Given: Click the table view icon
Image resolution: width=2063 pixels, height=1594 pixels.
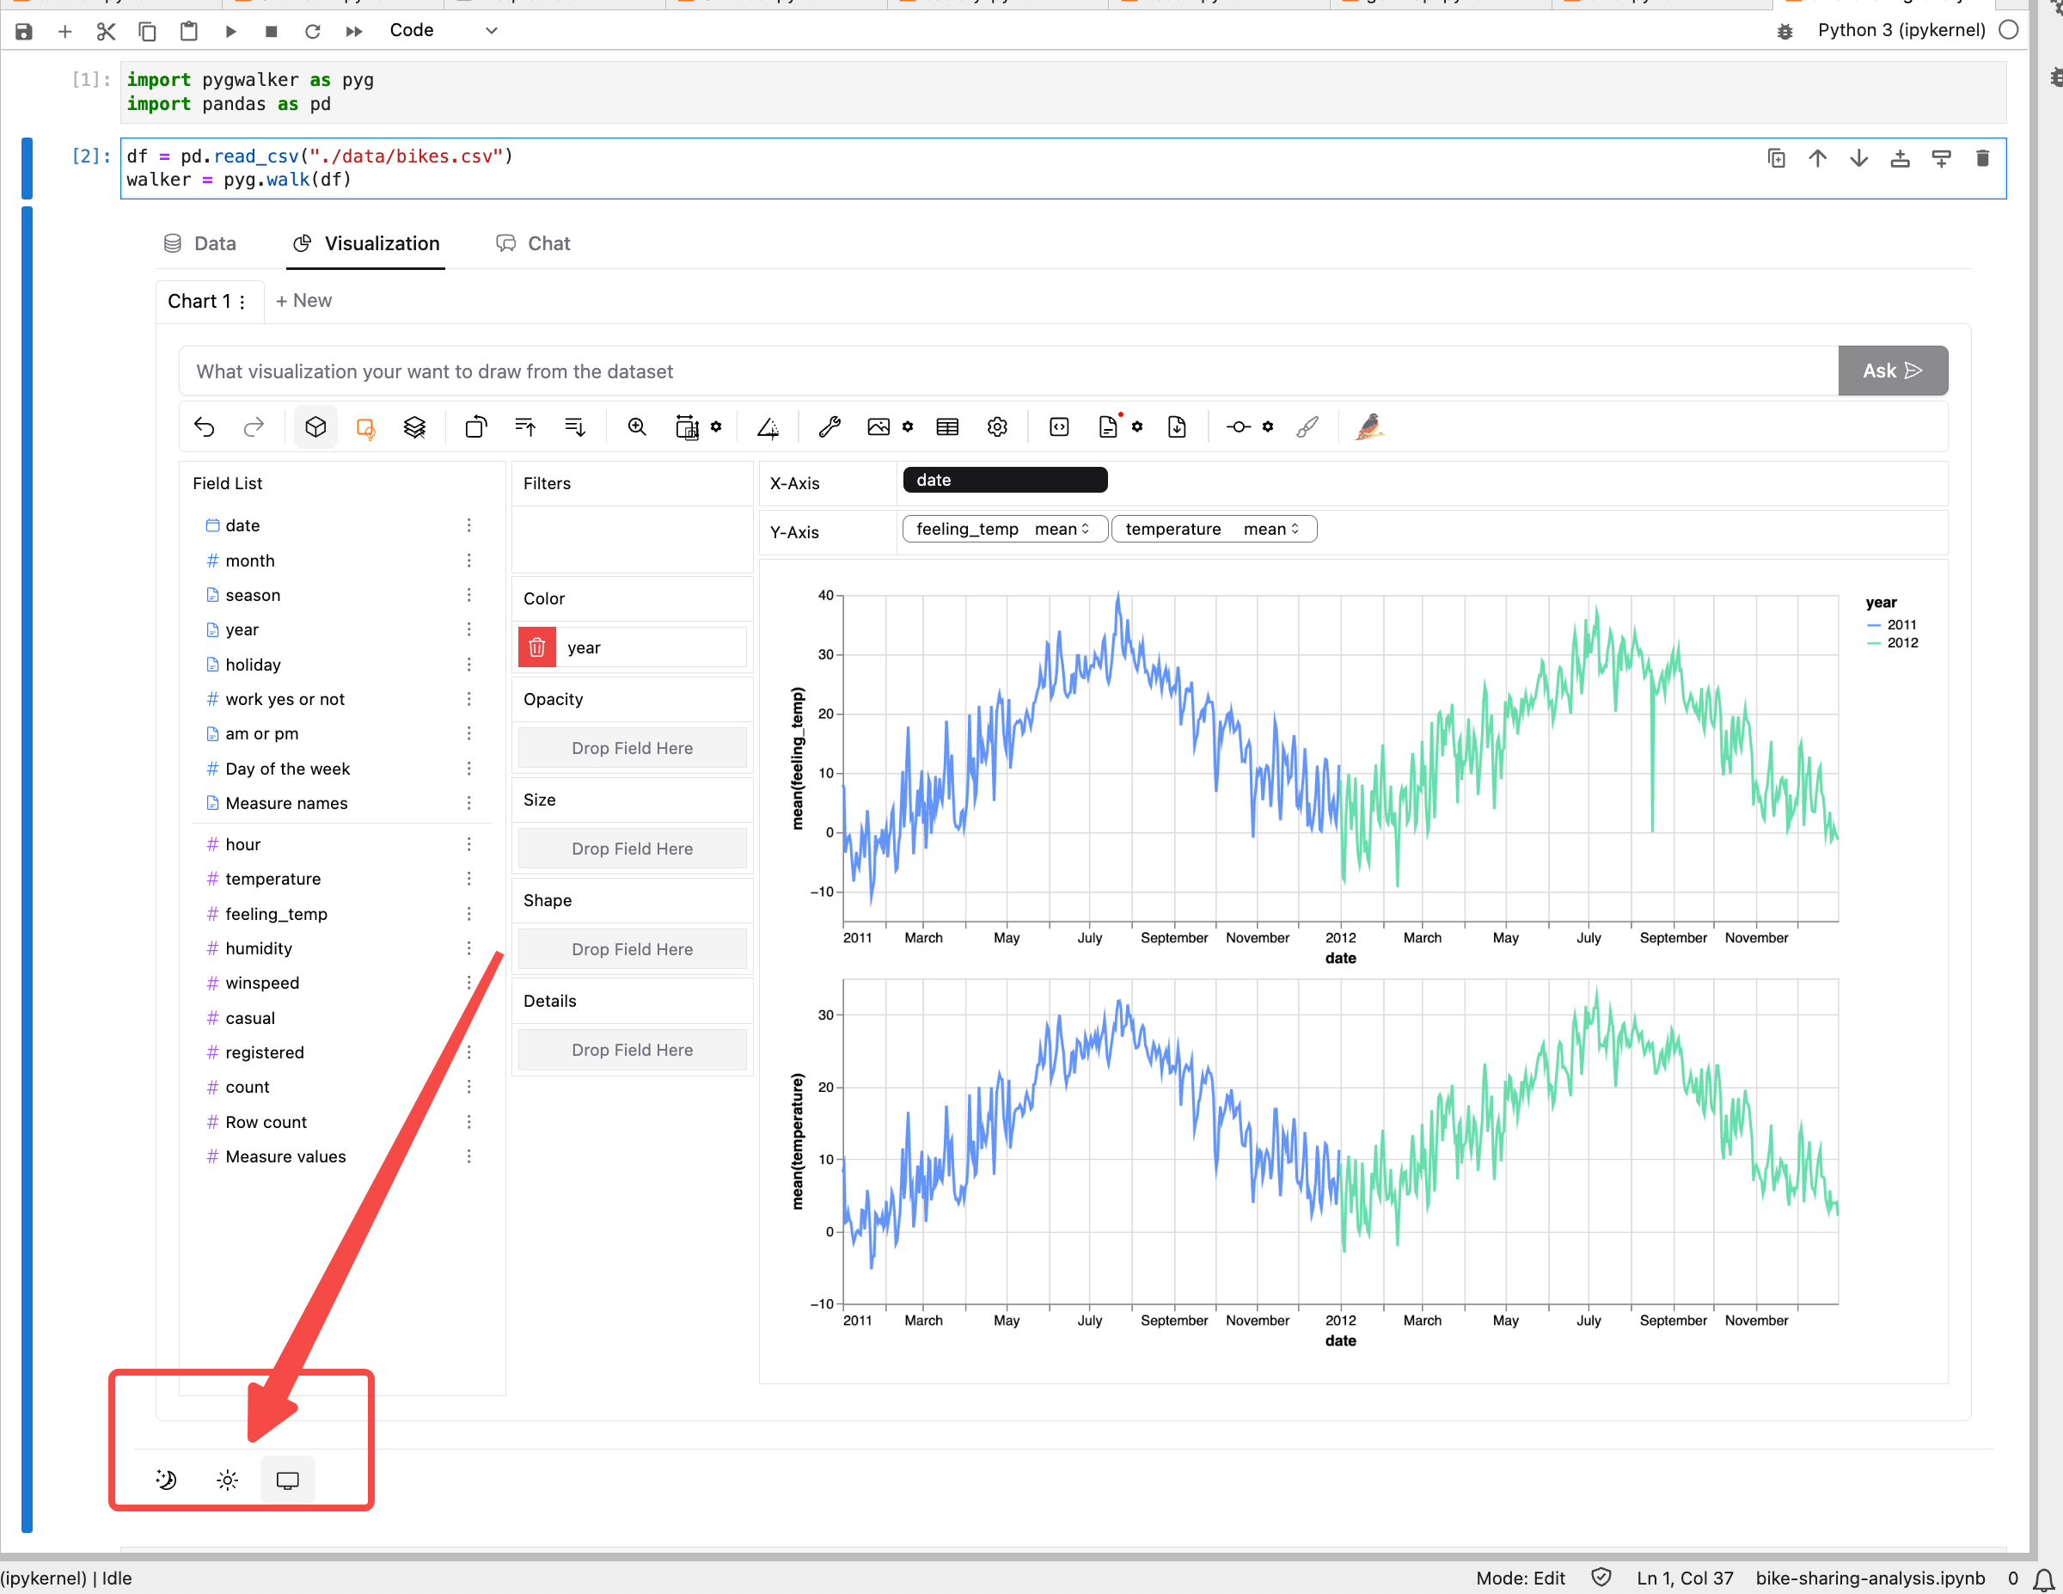Looking at the screenshot, I should [x=947, y=427].
